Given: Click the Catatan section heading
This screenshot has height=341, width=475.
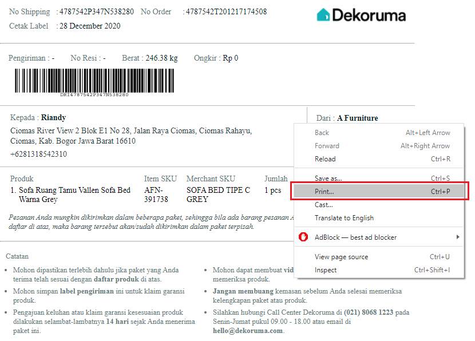Looking at the screenshot, I should [x=17, y=256].
